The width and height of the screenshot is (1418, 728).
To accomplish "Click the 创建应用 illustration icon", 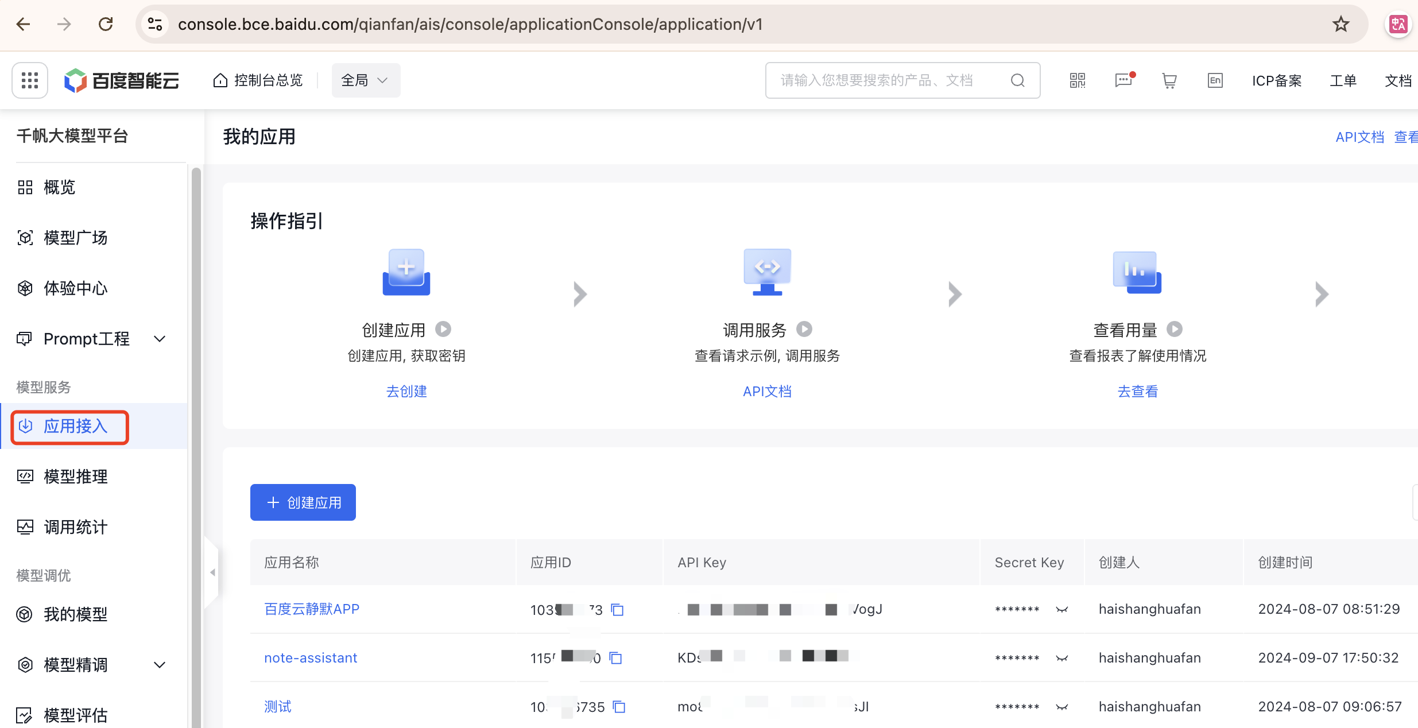I will [x=406, y=272].
